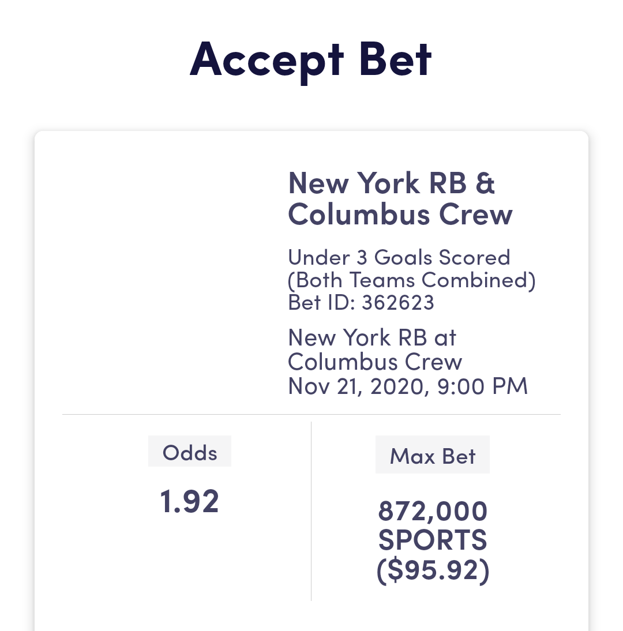
Task: Select the 1.92 odds value
Action: tap(190, 501)
